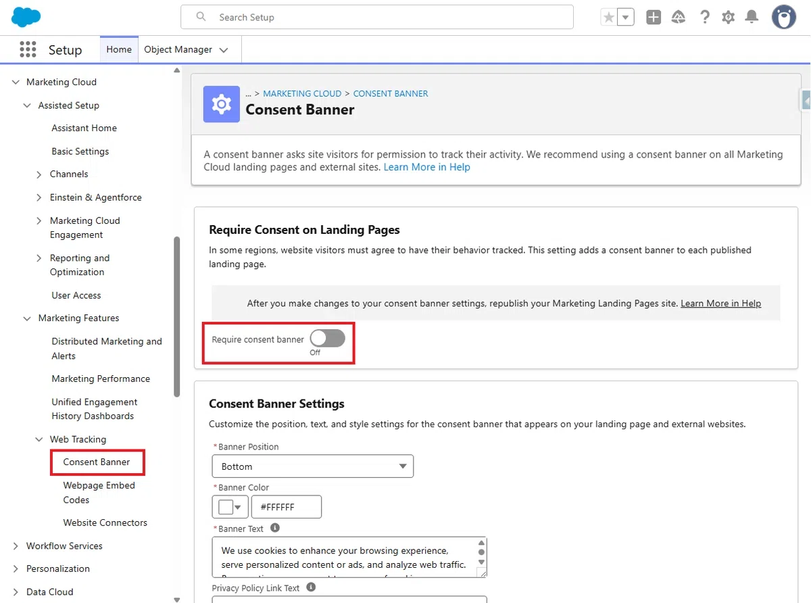Viewport: 811px width, 603px height.
Task: Open Website Connectors in sidebar
Action: pyautogui.click(x=105, y=523)
